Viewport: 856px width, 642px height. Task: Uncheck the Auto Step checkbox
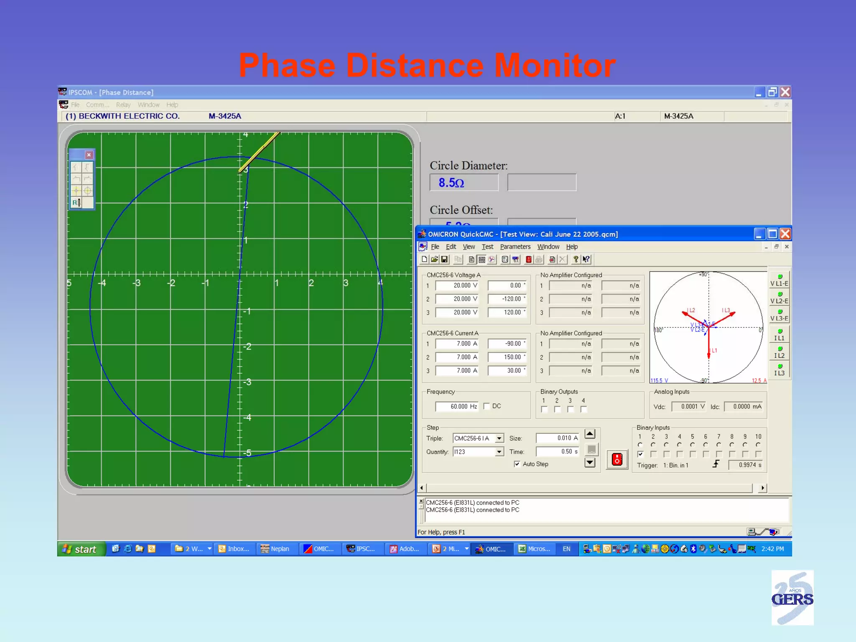click(x=517, y=464)
